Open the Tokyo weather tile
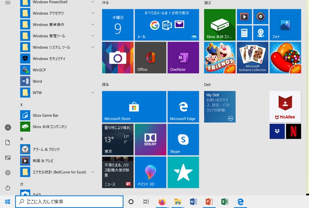This screenshot has width=309, height=208. coord(117,140)
